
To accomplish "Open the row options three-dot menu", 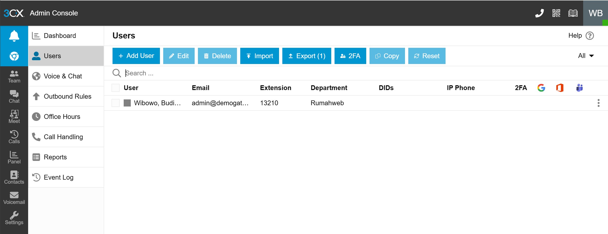I will coord(598,103).
